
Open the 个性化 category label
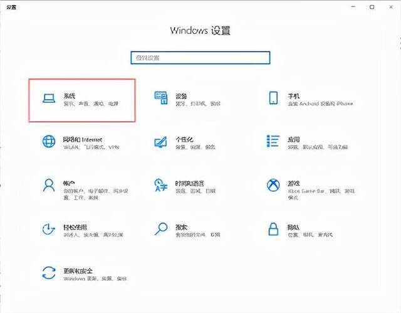click(x=184, y=139)
